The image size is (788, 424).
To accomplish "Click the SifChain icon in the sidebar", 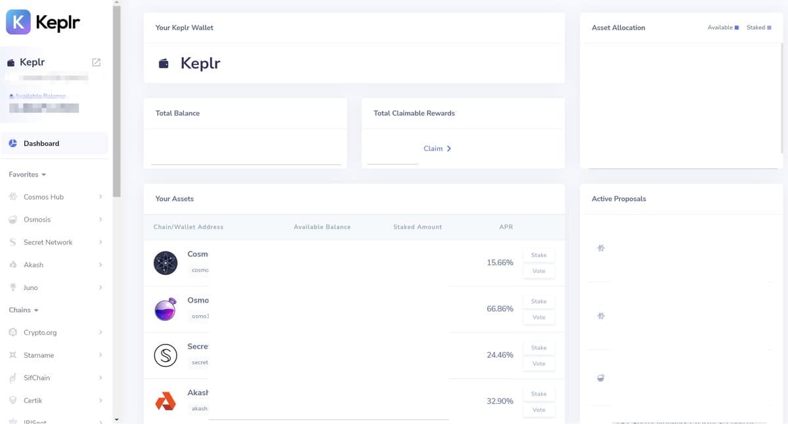I will 12,377.
